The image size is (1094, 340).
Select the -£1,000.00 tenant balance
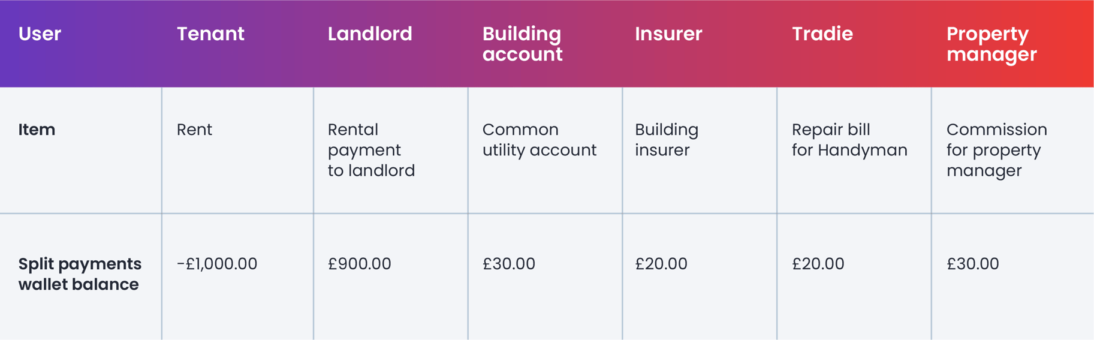pyautogui.click(x=217, y=264)
